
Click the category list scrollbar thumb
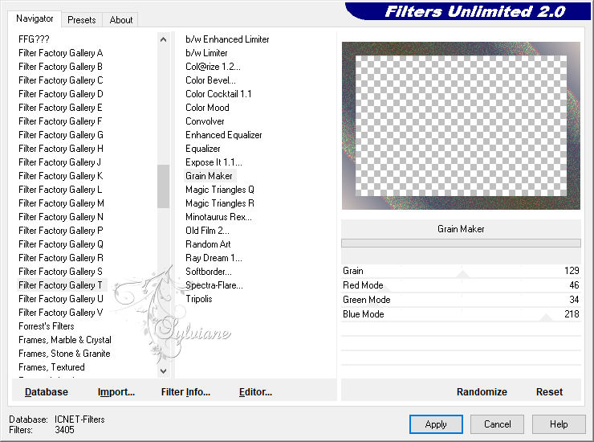pos(163,186)
